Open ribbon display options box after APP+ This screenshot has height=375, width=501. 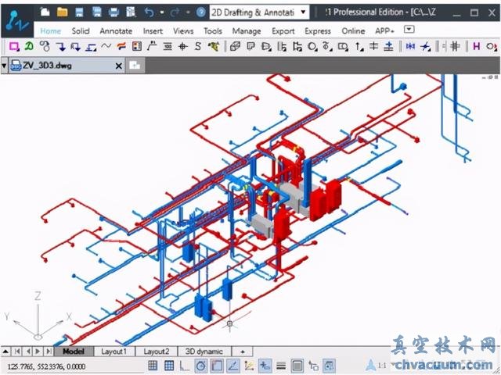(x=409, y=30)
